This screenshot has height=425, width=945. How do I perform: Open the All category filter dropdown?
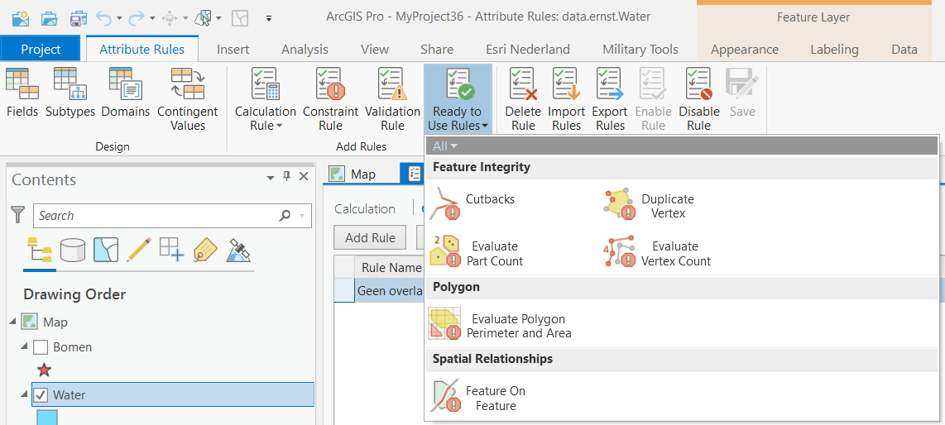[444, 146]
